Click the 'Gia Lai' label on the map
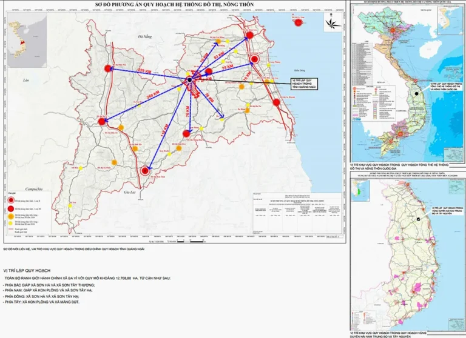Screen dimensions: 466x338 [x=130, y=192]
